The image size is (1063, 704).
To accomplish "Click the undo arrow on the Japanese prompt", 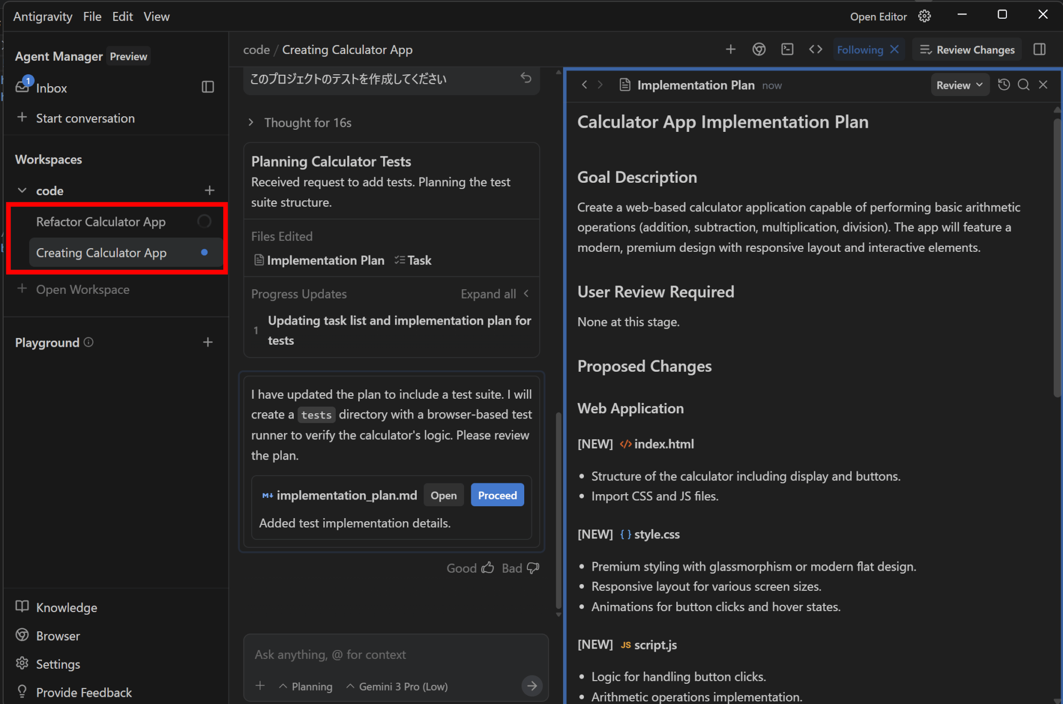I will [x=526, y=78].
